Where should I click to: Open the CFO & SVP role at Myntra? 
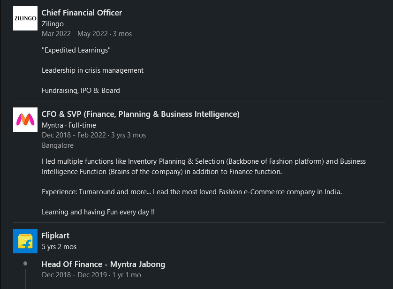pos(140,114)
